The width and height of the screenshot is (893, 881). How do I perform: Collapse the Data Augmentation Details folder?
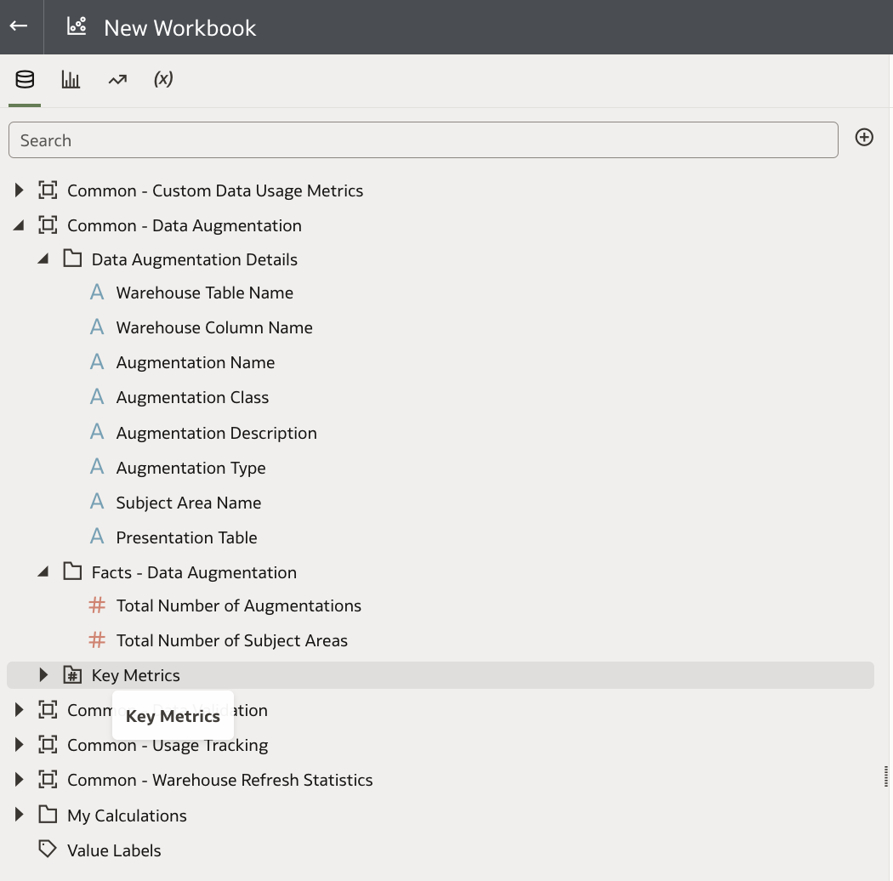tap(43, 259)
